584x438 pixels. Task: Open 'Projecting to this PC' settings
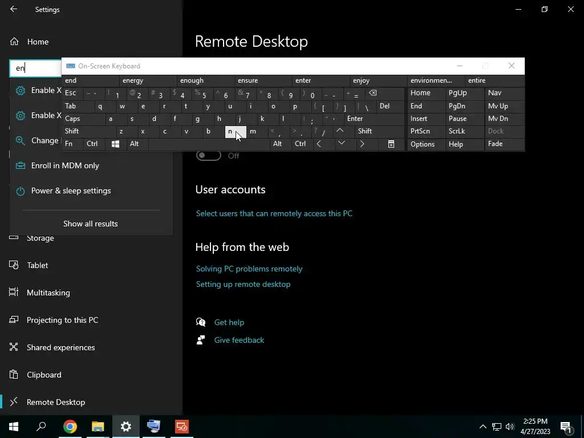point(62,321)
